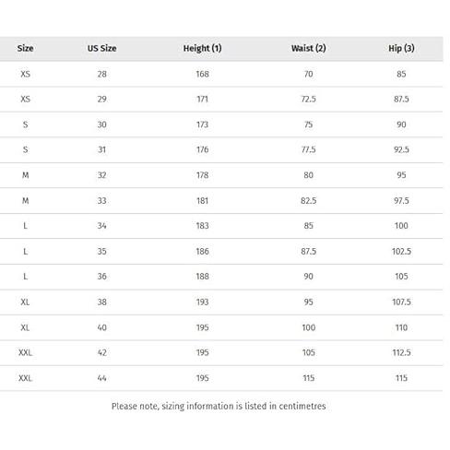
Task: Click hip value 92.5
Action: tap(401, 149)
